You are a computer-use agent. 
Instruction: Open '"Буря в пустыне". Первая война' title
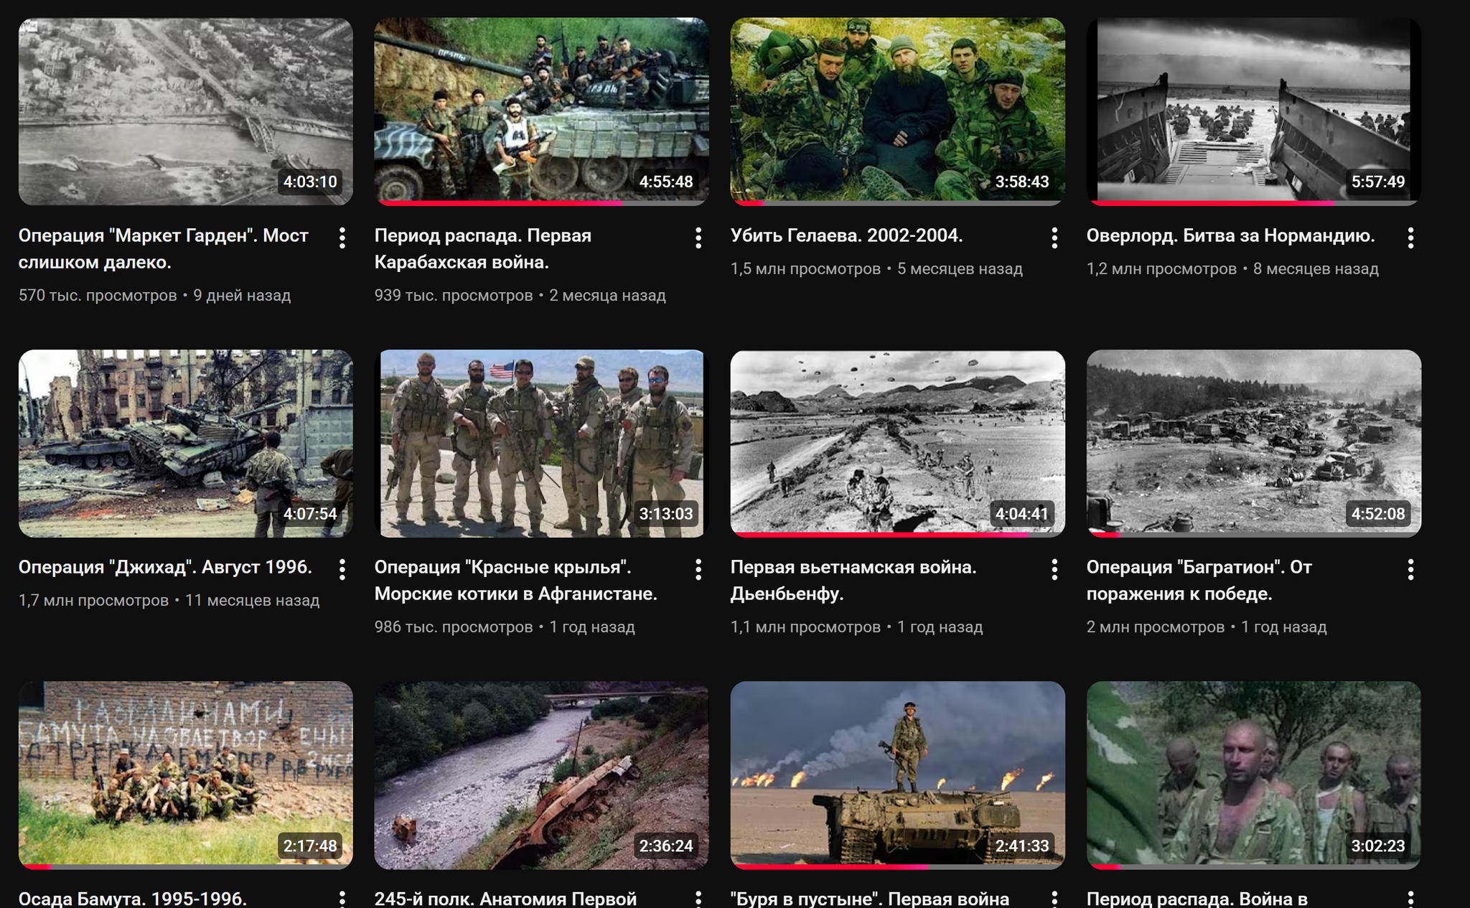click(870, 899)
